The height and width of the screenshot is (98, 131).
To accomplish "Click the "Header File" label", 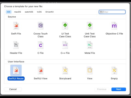I will click(x=16, y=53).
